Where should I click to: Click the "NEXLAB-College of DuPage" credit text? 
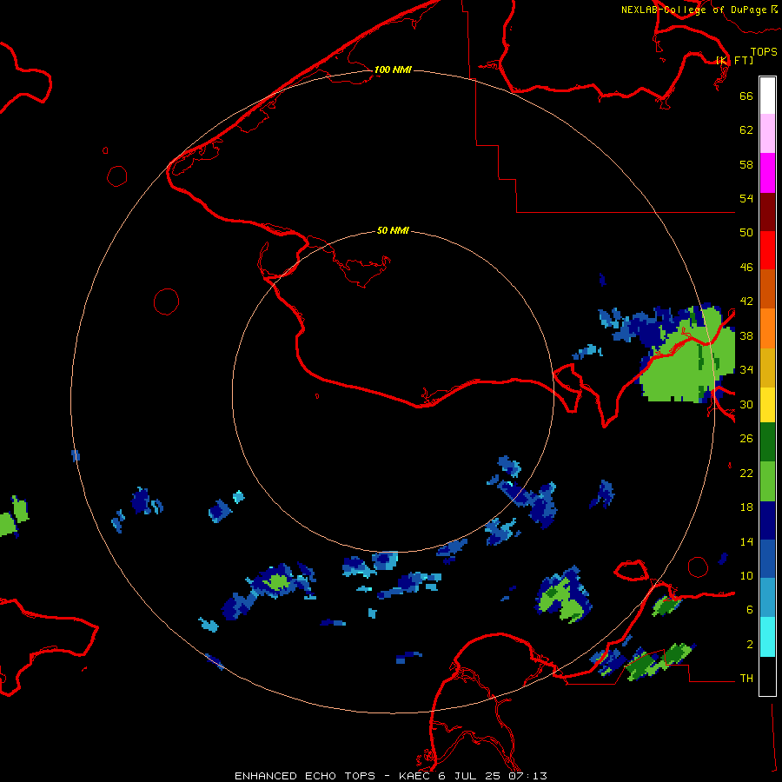[x=693, y=10]
